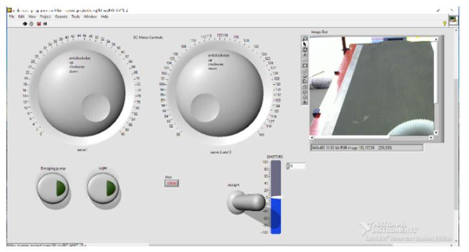Open the Tools menu
The image size is (469, 252).
pos(75,16)
